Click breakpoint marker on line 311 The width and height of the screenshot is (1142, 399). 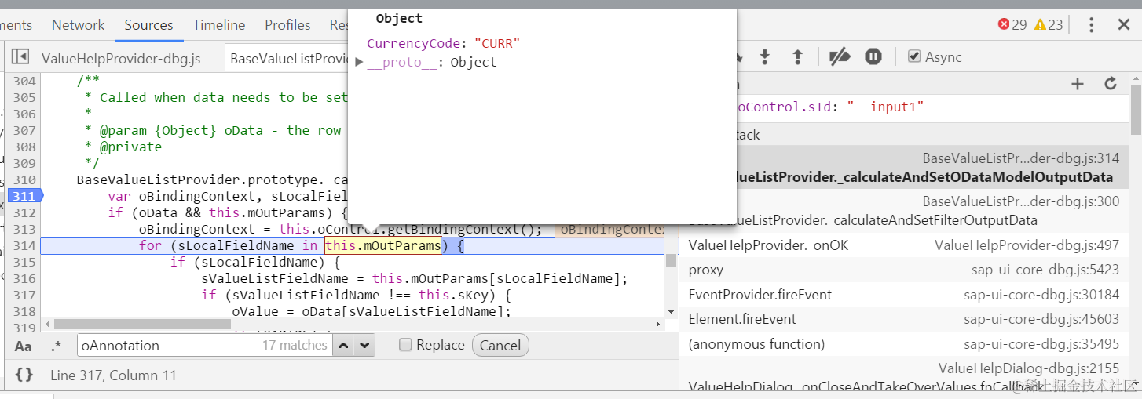[24, 196]
